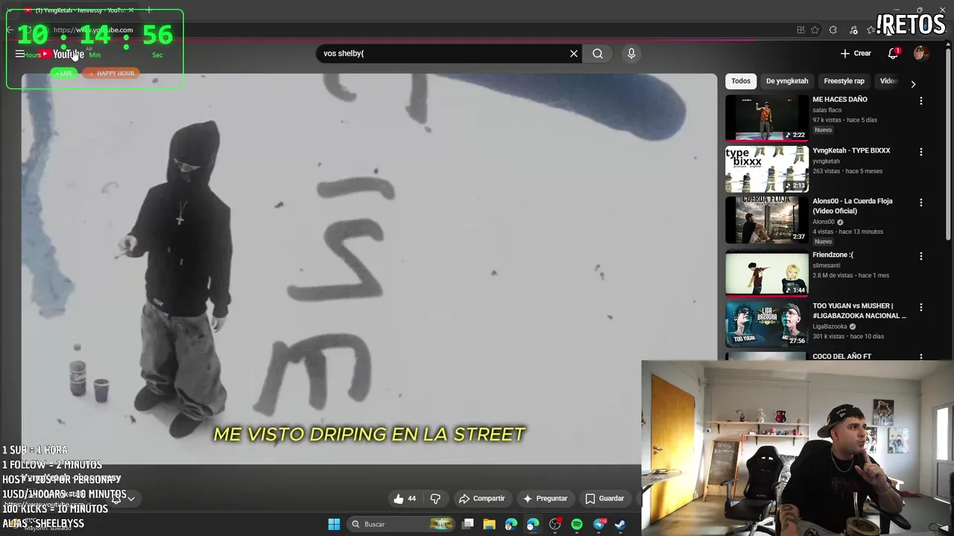Click channel name 'salas flaco'
This screenshot has height=536, width=954.
827,110
